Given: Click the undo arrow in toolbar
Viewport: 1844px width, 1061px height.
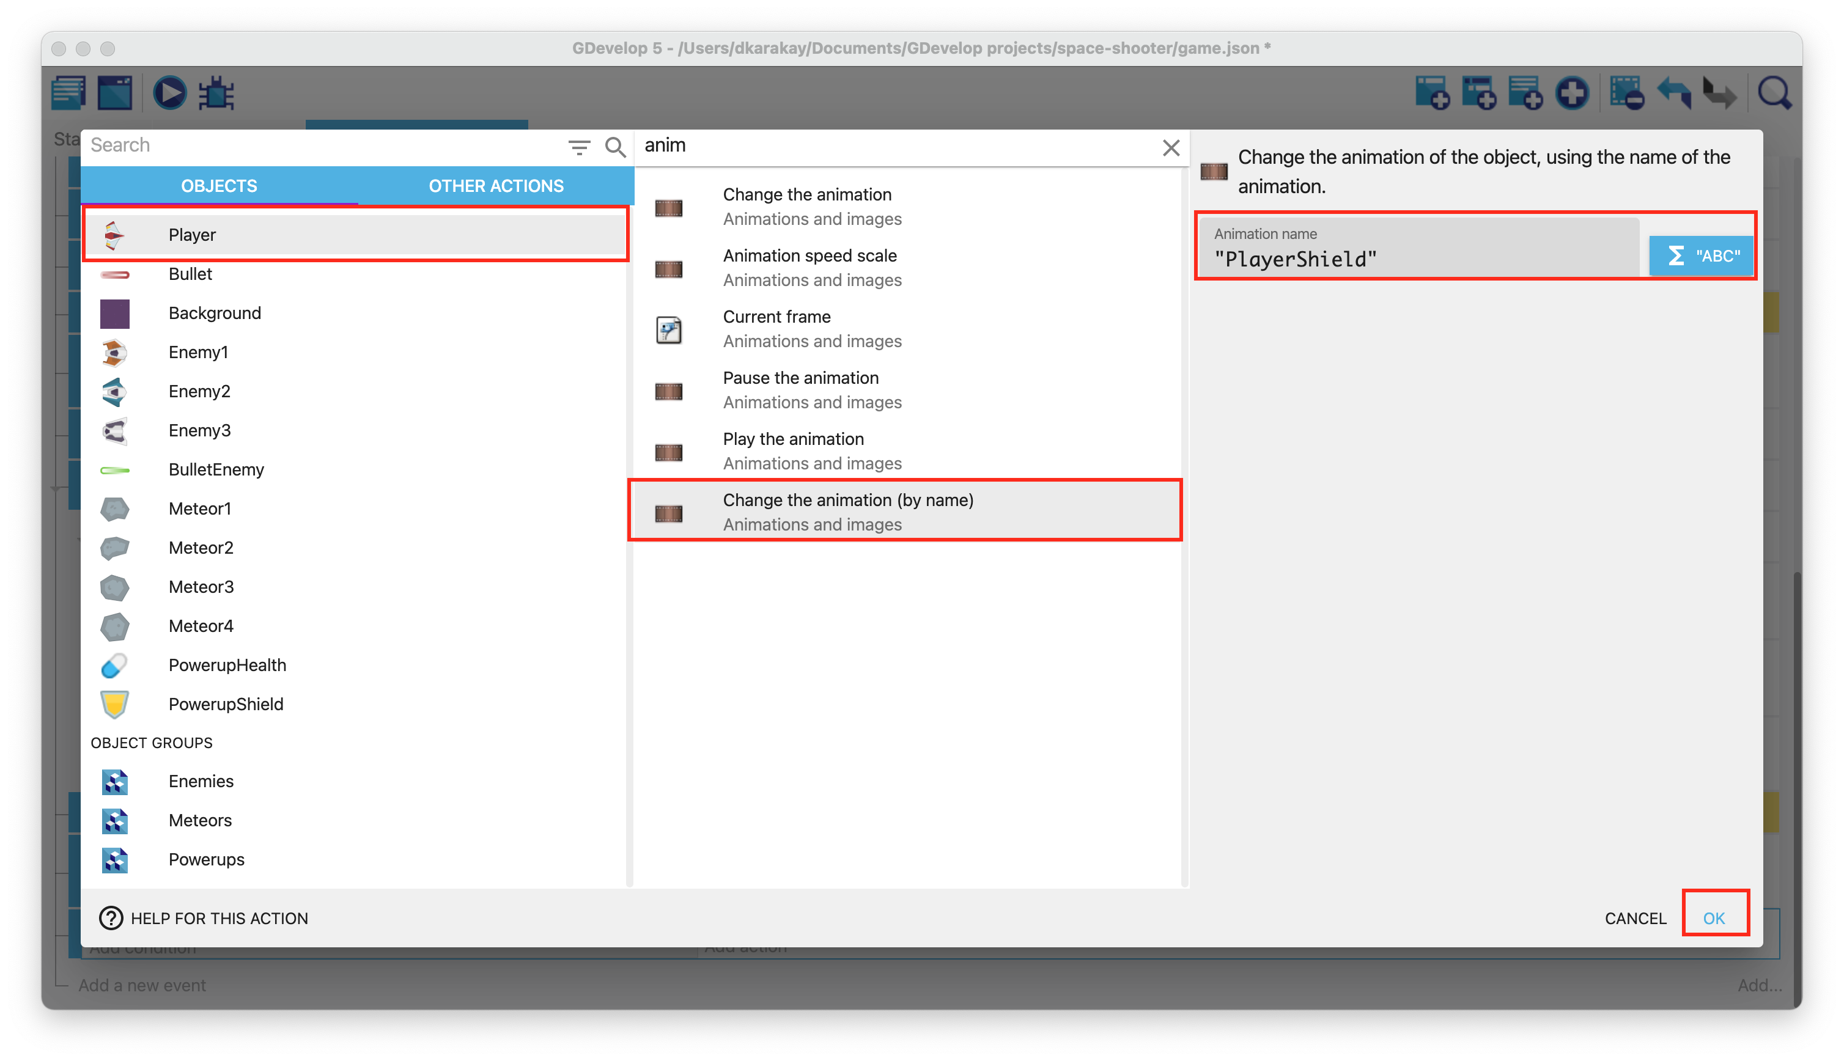Looking at the screenshot, I should (x=1673, y=94).
